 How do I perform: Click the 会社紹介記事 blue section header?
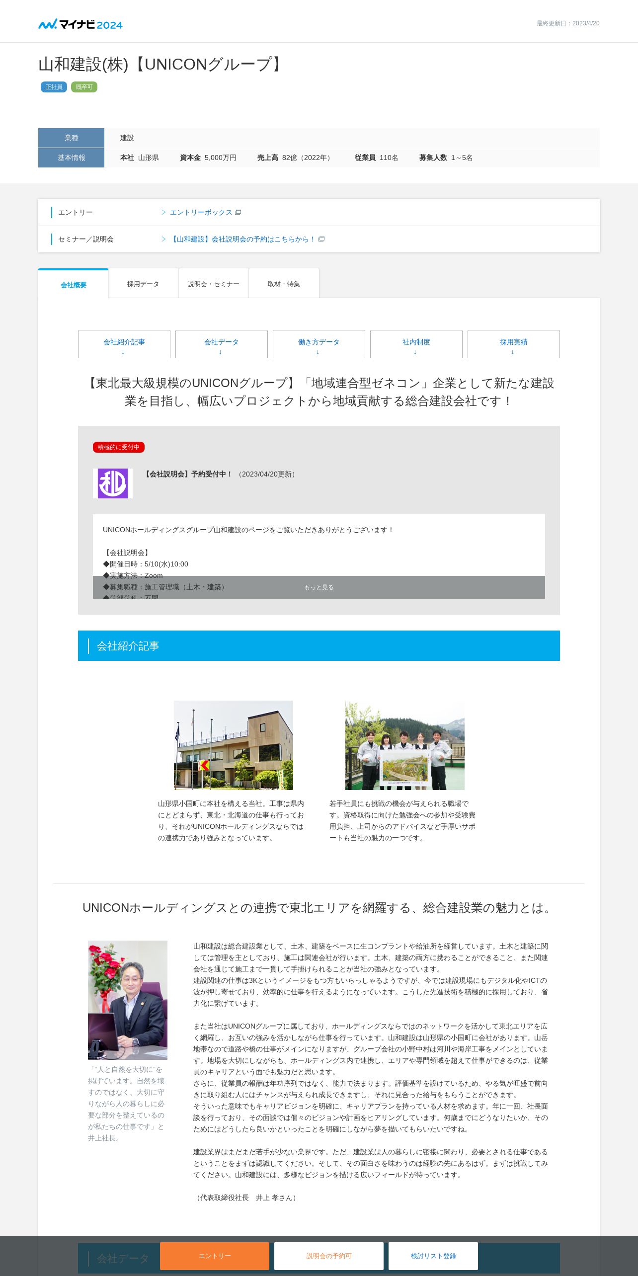(x=319, y=645)
